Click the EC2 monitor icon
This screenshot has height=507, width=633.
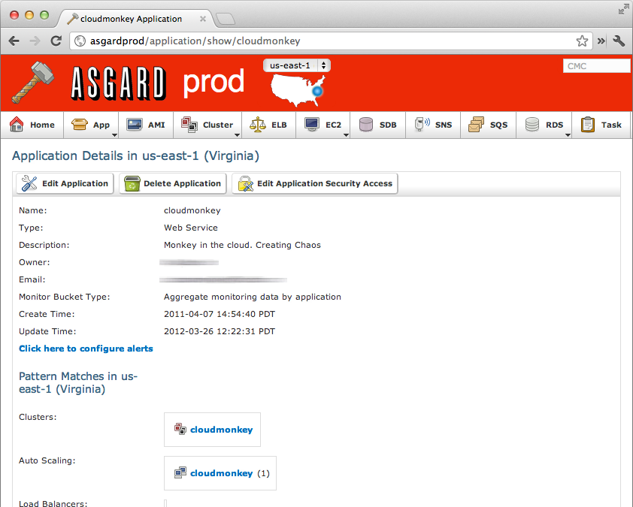[312, 124]
